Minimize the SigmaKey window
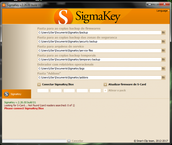 tap(150, 4)
